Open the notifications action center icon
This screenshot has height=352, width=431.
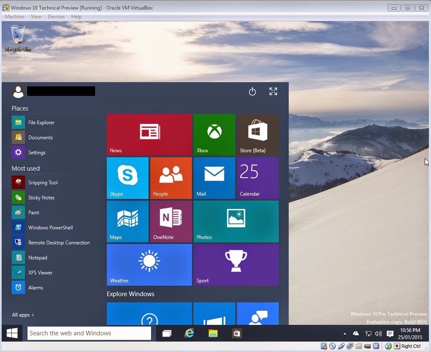[390, 334]
